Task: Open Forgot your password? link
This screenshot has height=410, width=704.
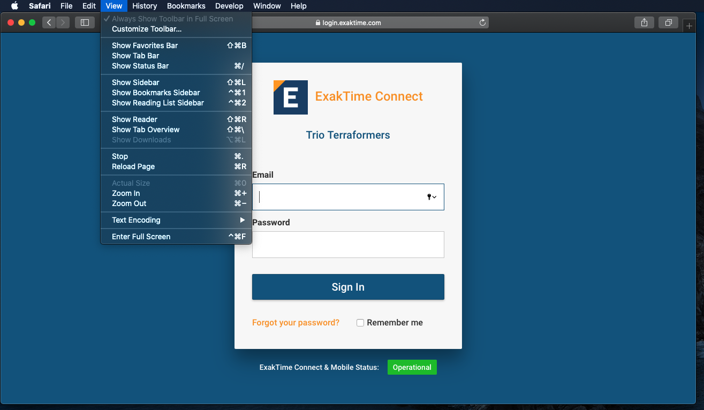Action: [x=296, y=323]
